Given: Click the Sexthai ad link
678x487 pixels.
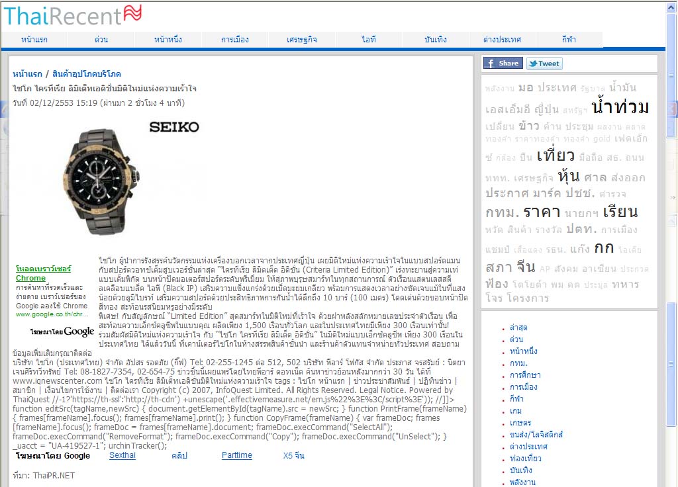Looking at the screenshot, I should tap(122, 455).
